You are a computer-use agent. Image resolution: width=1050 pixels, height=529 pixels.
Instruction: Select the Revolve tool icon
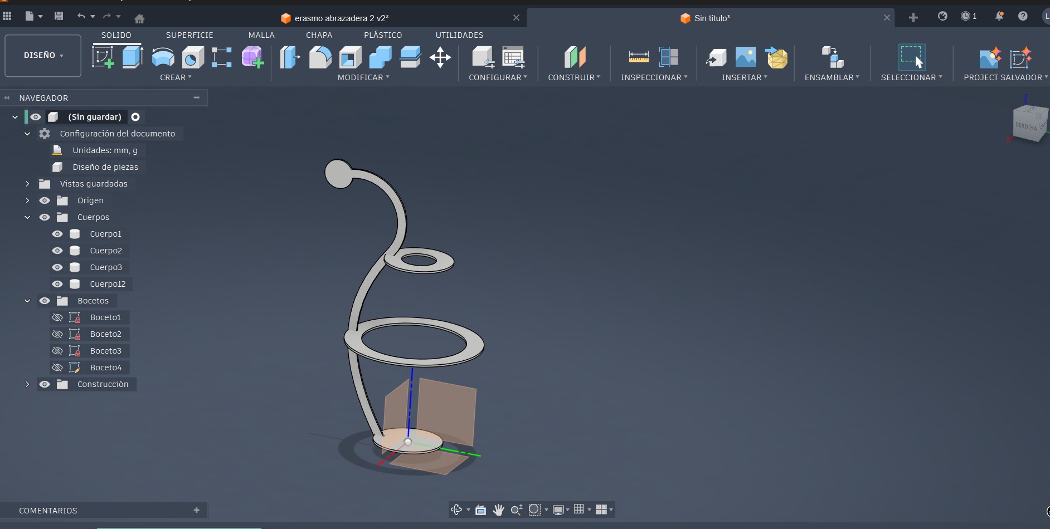tap(163, 57)
